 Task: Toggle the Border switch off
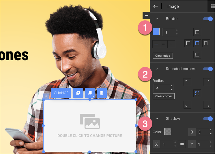tap(208, 19)
